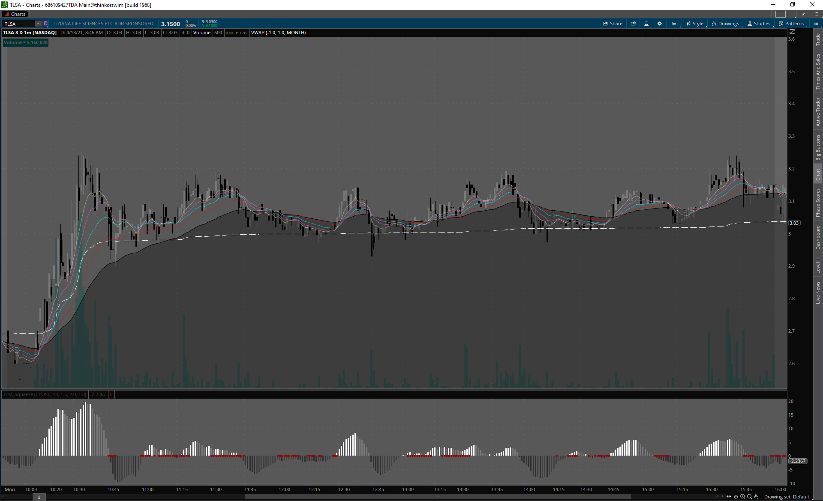
Task: Click the Share button
Action: [x=613, y=24]
